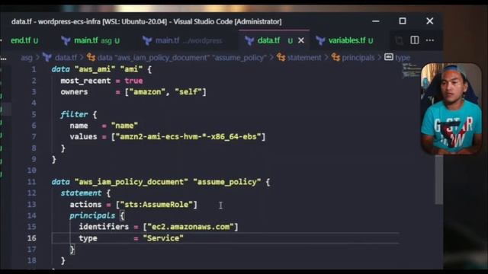Image resolution: width=488 pixels, height=274 pixels.
Task: Click the principals keyword on line 14
Action: [x=92, y=215]
